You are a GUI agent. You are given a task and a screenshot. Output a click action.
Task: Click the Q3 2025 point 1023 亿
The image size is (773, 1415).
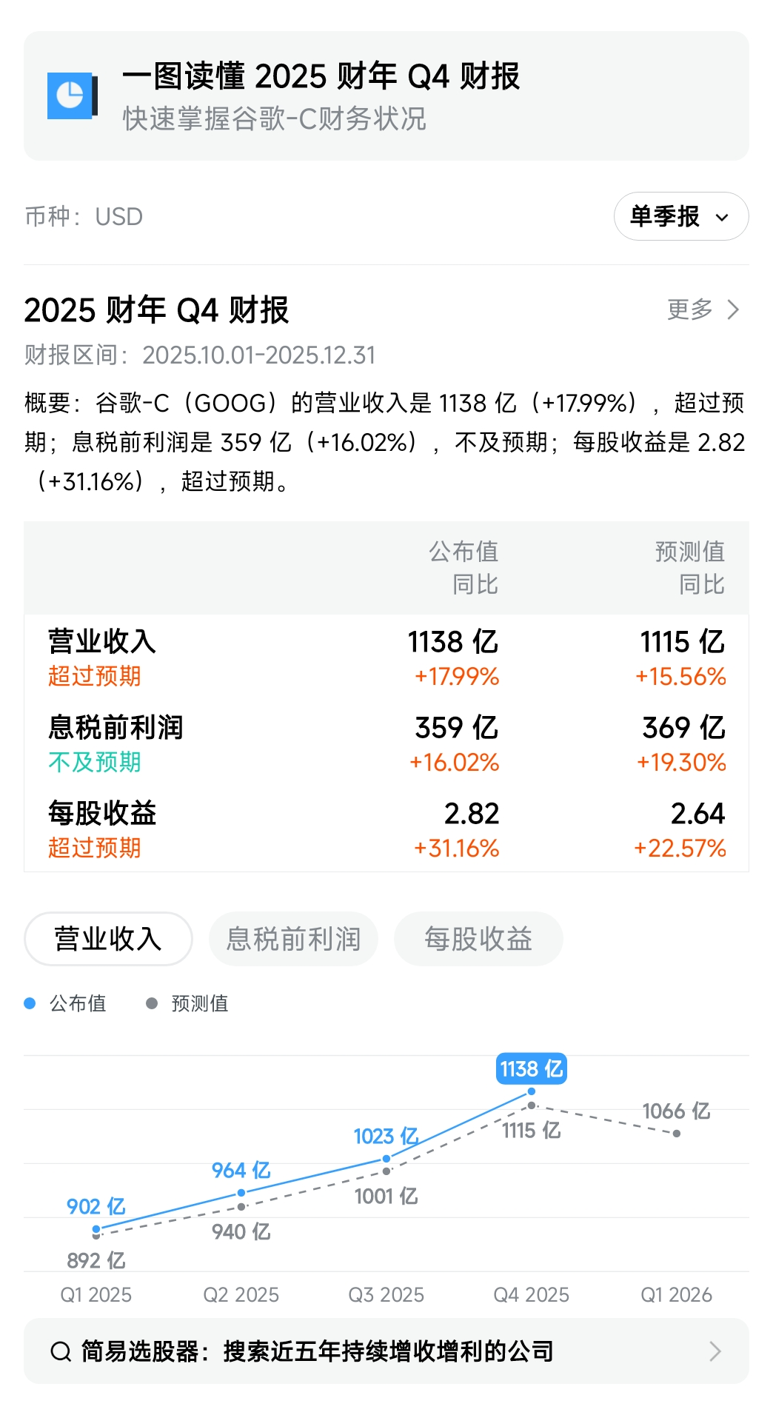coord(386,1159)
